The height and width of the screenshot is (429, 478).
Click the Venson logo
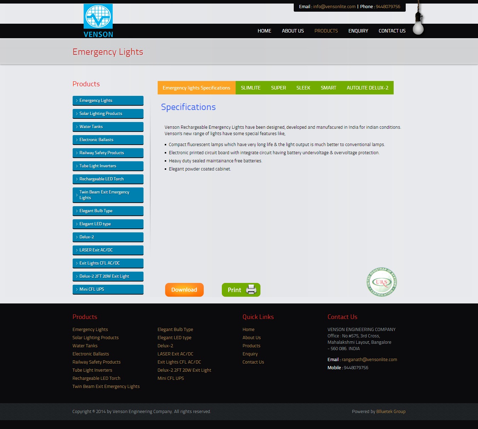click(x=98, y=21)
